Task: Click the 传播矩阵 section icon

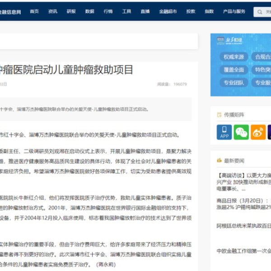Action: (220, 115)
